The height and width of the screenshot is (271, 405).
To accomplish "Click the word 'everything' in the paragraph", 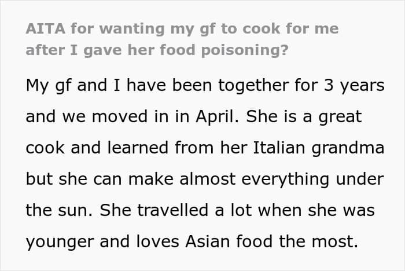I will pos(285,180).
